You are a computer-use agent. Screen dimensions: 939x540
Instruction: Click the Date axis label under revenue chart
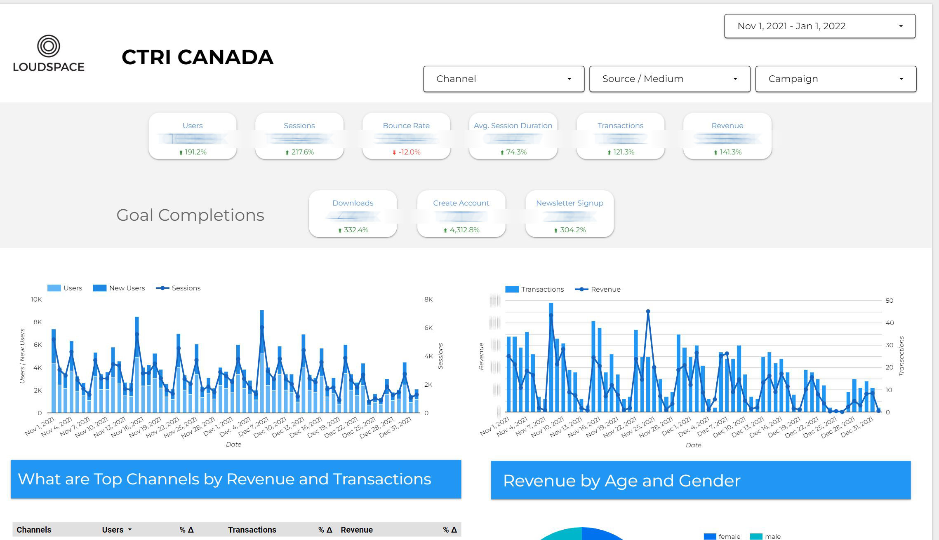693,445
